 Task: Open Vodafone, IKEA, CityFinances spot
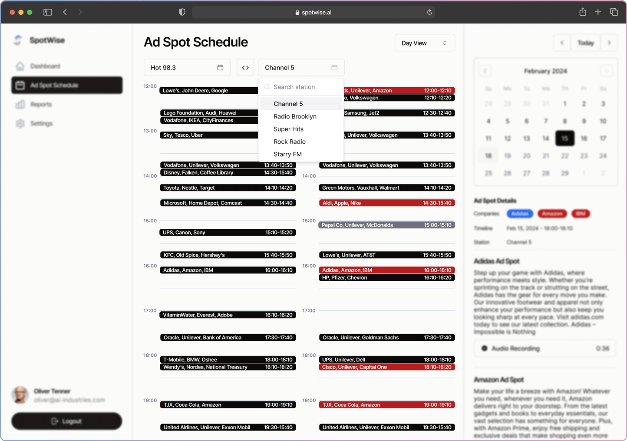pyautogui.click(x=209, y=120)
